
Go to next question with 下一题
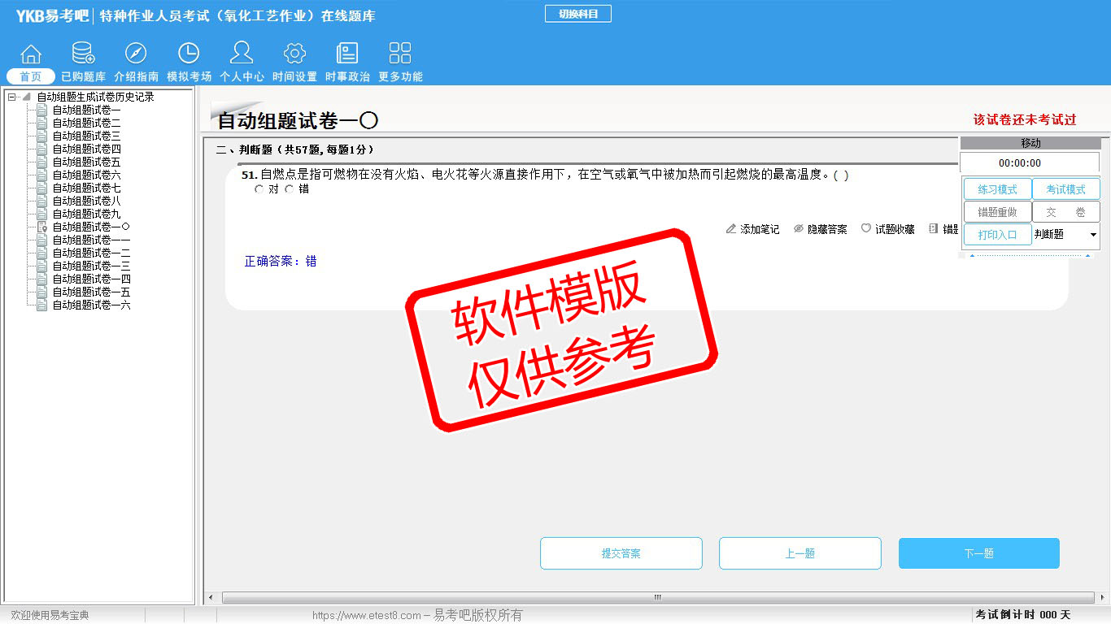978,553
